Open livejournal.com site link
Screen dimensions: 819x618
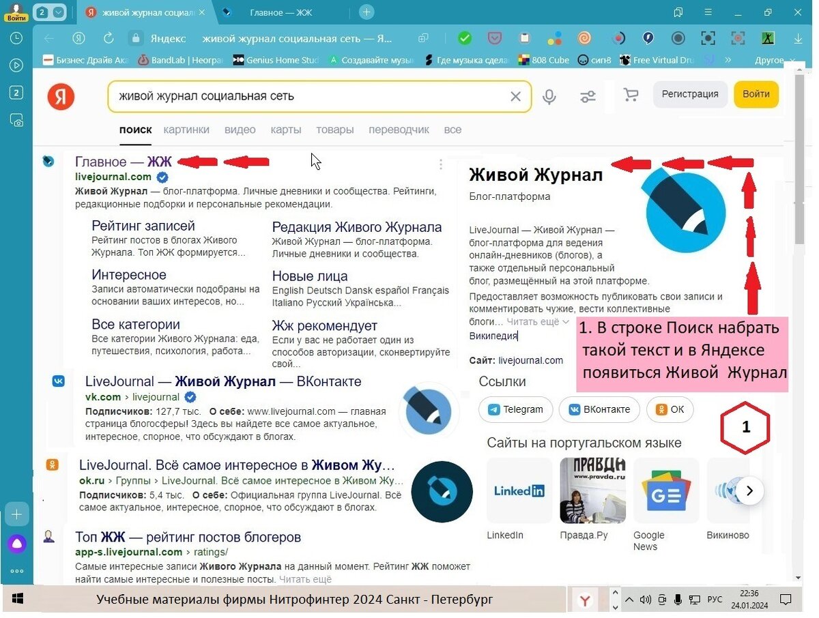click(x=531, y=361)
